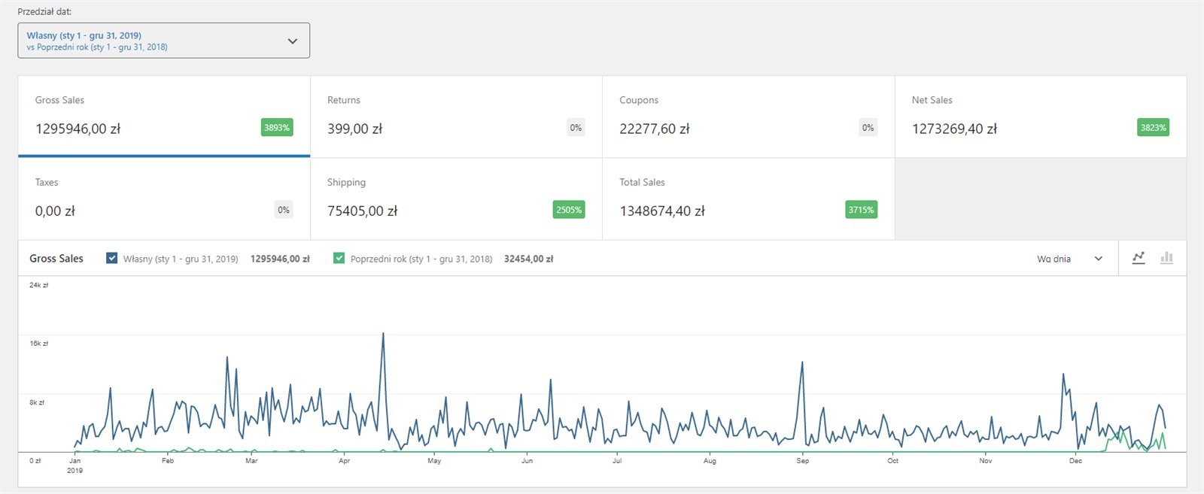
Task: Click the 3715% Total Sales change badge
Action: 861,210
